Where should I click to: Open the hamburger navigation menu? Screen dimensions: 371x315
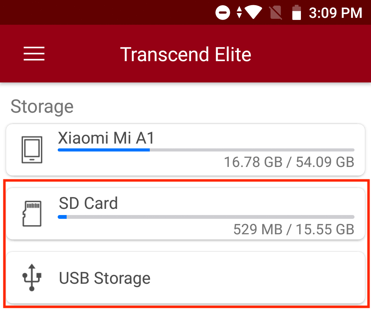(x=34, y=54)
